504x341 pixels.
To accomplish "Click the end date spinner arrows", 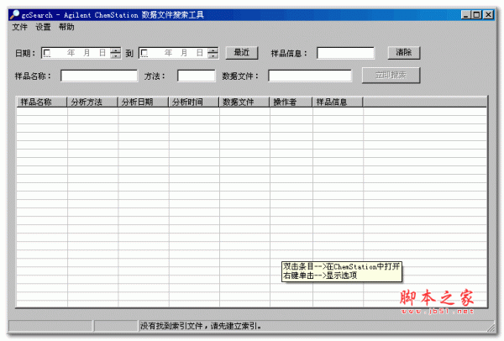I will [213, 53].
